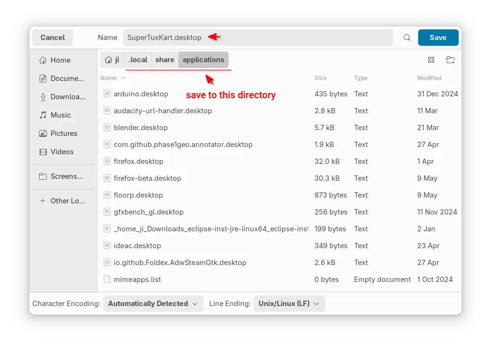The image size is (491, 347).
Task: Click the 32.0 kB size of firefox.desktop
Action: 327,161
